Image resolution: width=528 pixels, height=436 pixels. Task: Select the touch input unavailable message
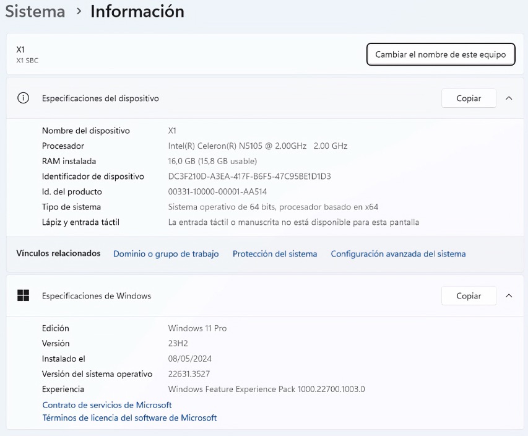[x=293, y=222]
